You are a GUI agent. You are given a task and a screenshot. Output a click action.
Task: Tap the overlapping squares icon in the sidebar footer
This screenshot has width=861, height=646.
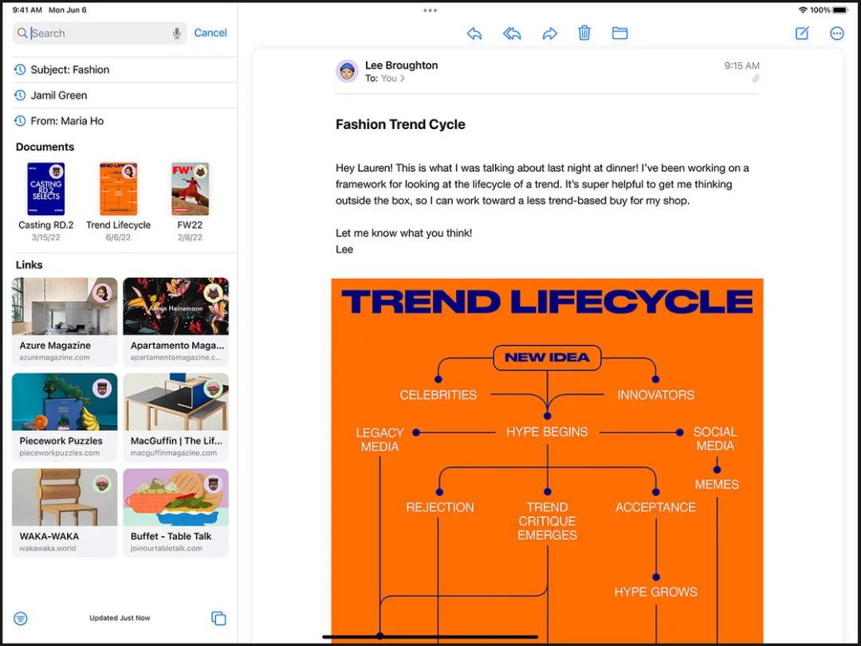[218, 618]
